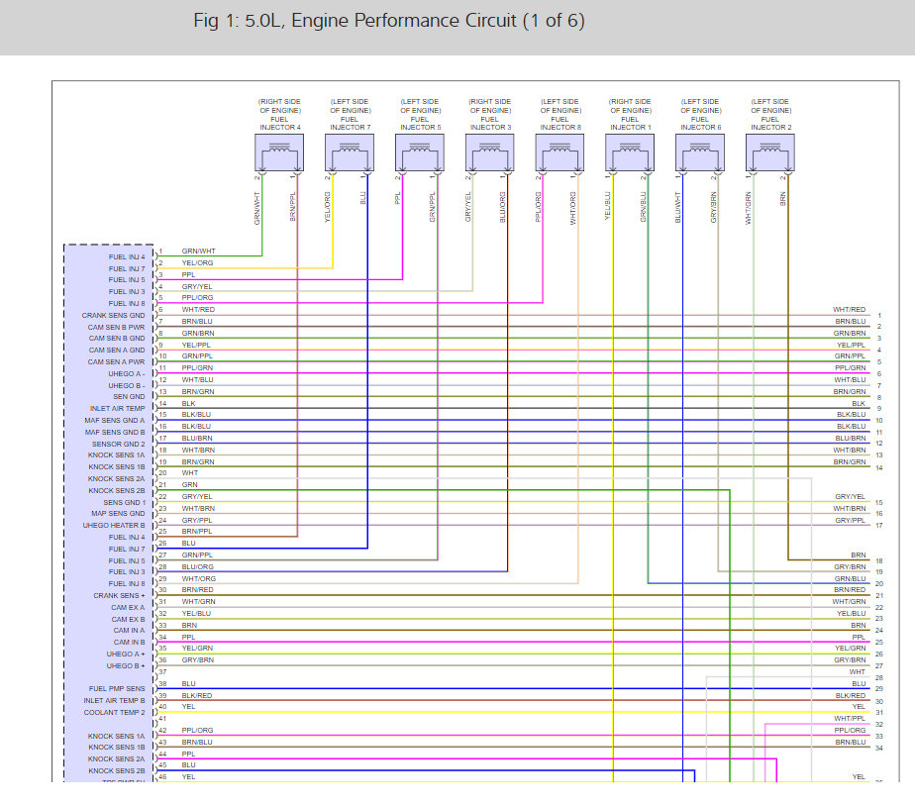Select the CAM SEN B GND label
This screenshot has width=915, height=806.
(x=117, y=339)
